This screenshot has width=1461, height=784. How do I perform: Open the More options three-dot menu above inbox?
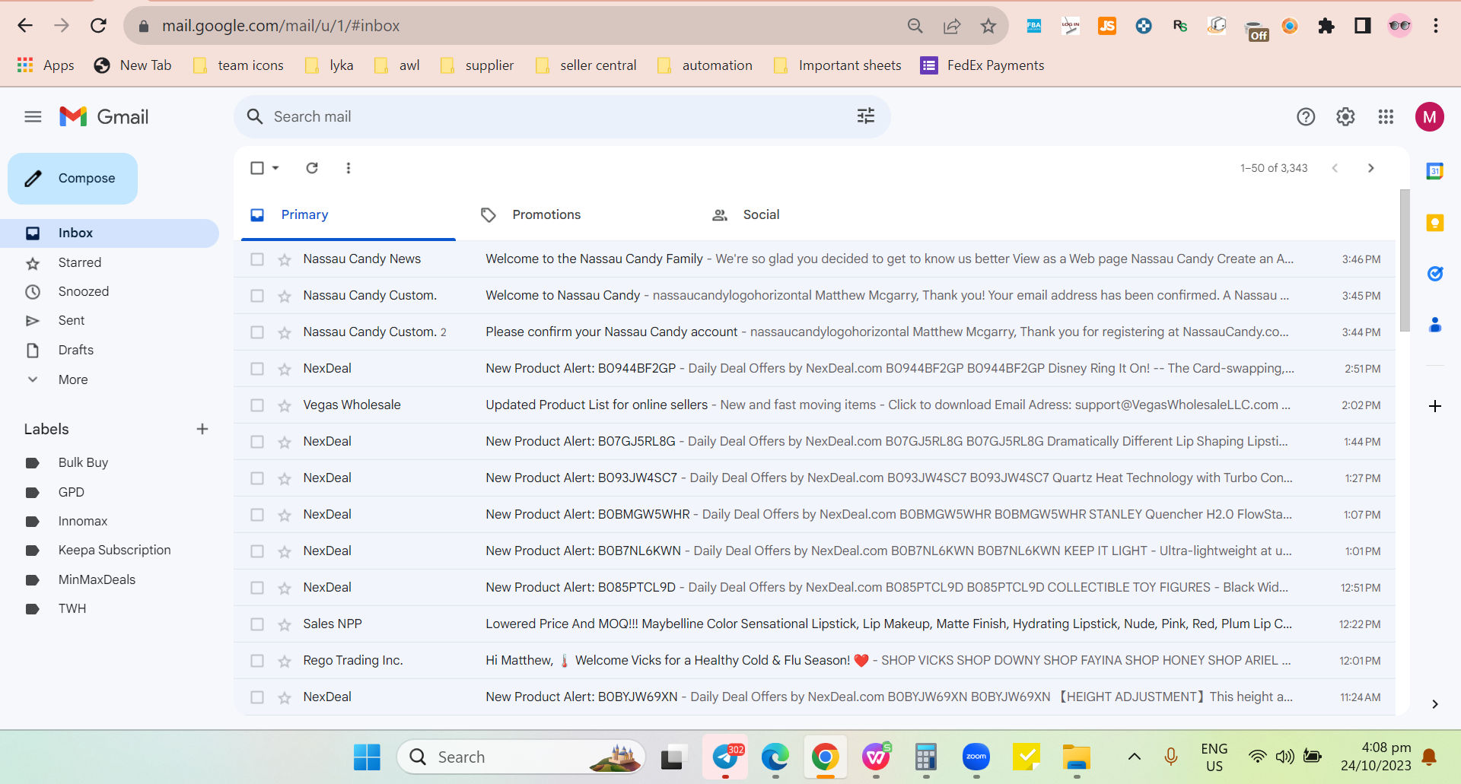point(349,168)
